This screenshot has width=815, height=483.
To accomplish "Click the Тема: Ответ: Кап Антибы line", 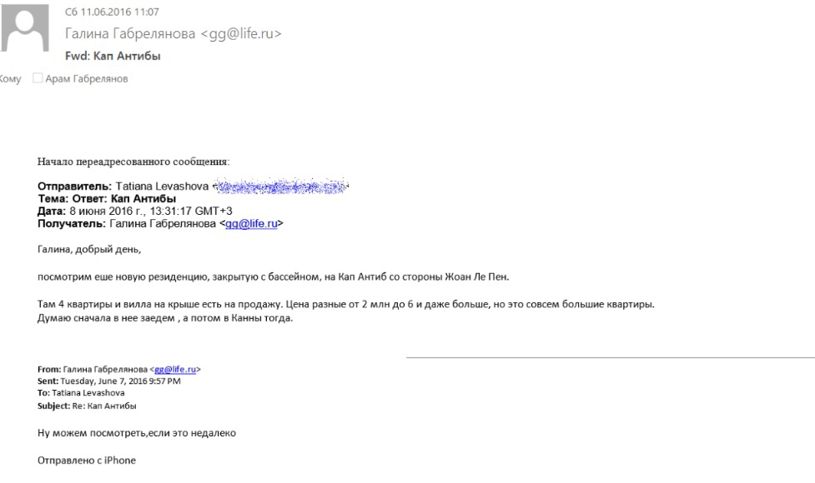I will (x=107, y=199).
